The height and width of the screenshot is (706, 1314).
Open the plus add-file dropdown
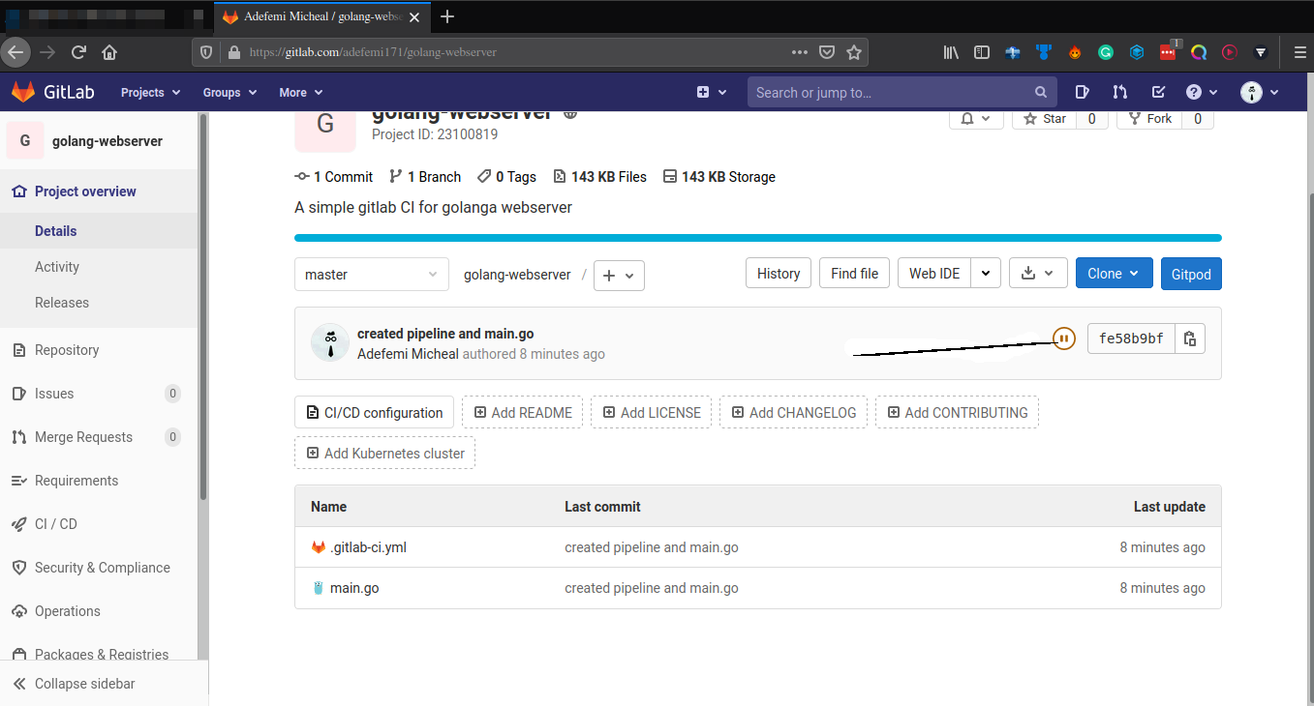[619, 276]
